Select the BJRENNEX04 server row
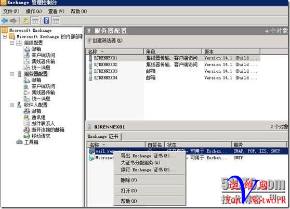This screenshot has height=209, width=290. pos(173,78)
